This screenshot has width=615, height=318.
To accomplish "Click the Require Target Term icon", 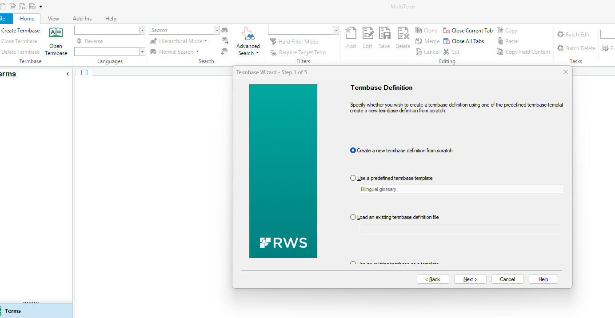I will point(273,52).
